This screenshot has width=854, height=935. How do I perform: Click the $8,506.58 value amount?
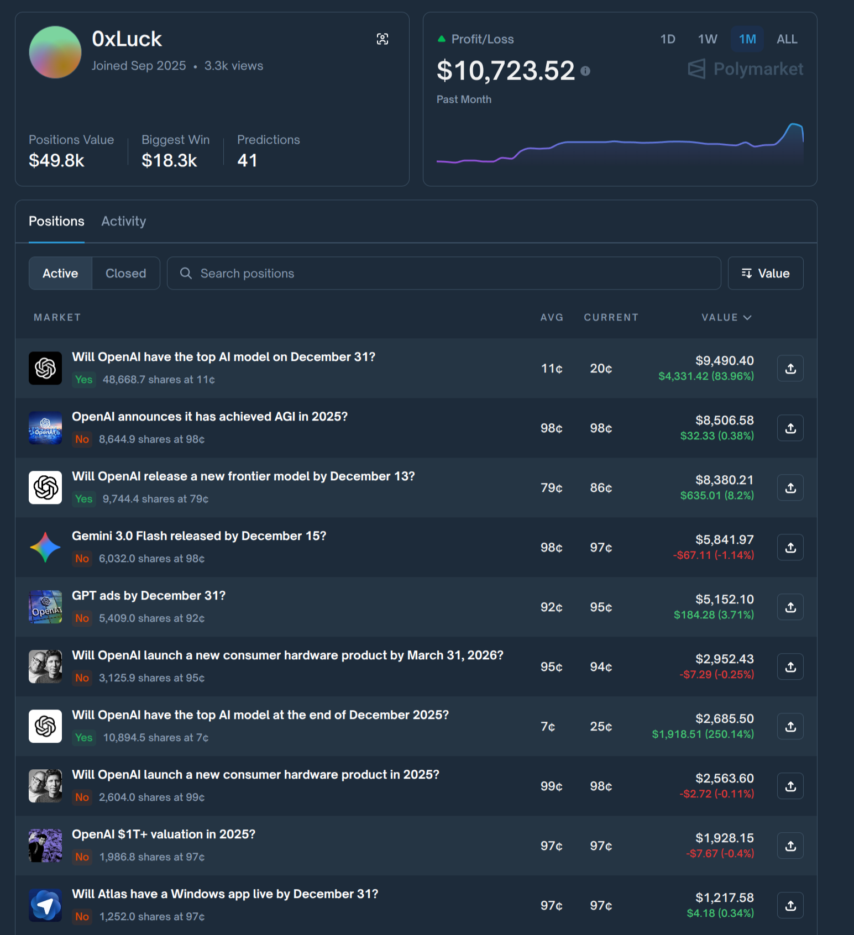coord(724,421)
